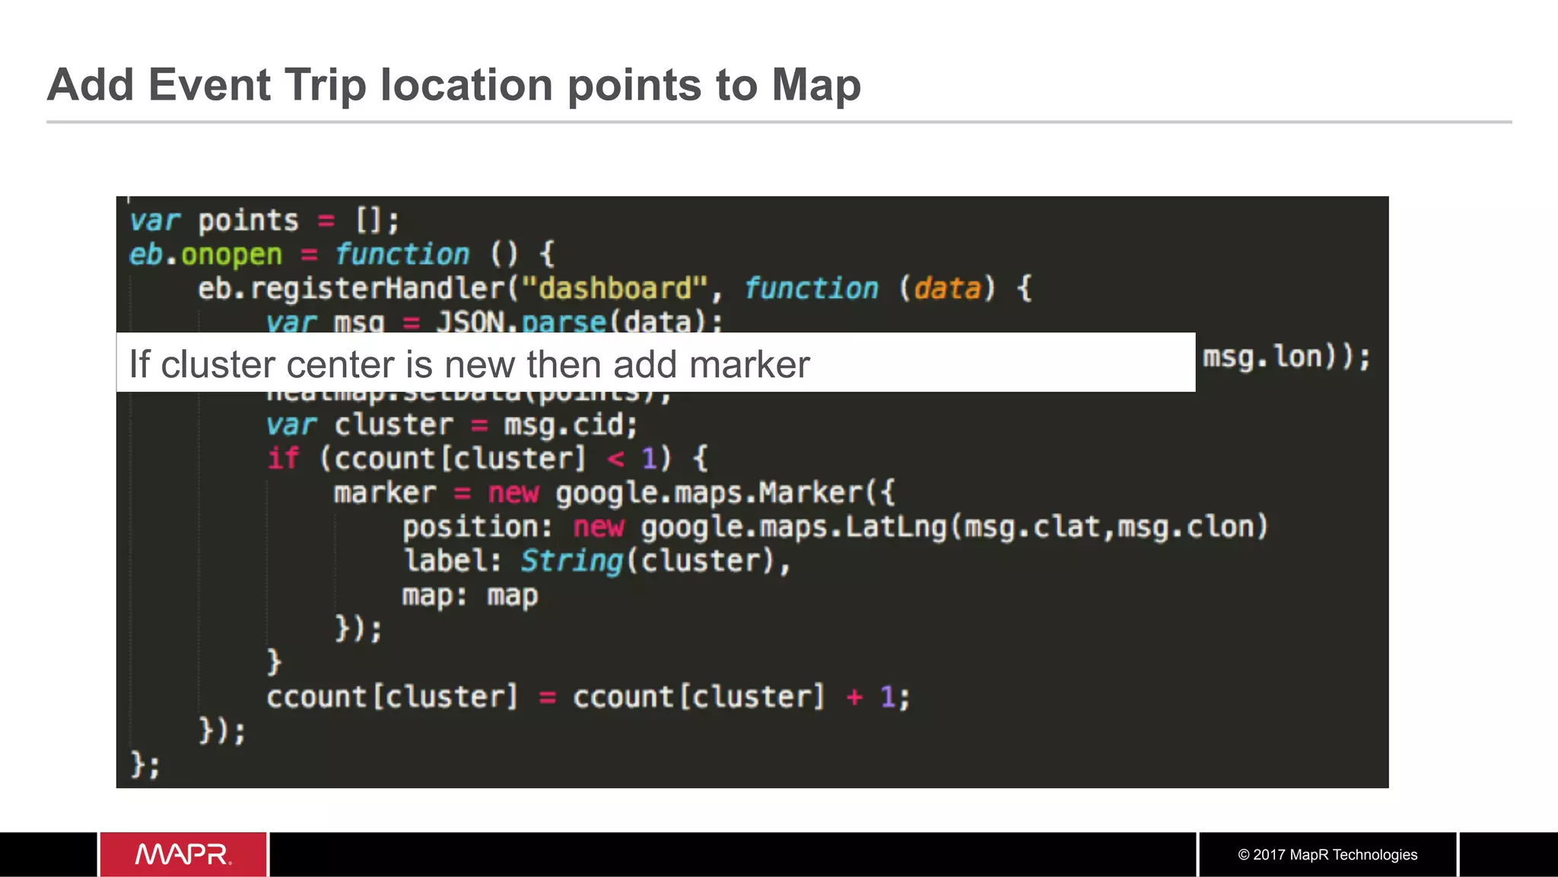
Task: Click the copyright 2017 MapR Technologies text
Action: tap(1327, 854)
